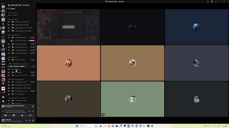Launch an activity with the rocket button
This screenshot has width=229, height=128.
(22, 116)
